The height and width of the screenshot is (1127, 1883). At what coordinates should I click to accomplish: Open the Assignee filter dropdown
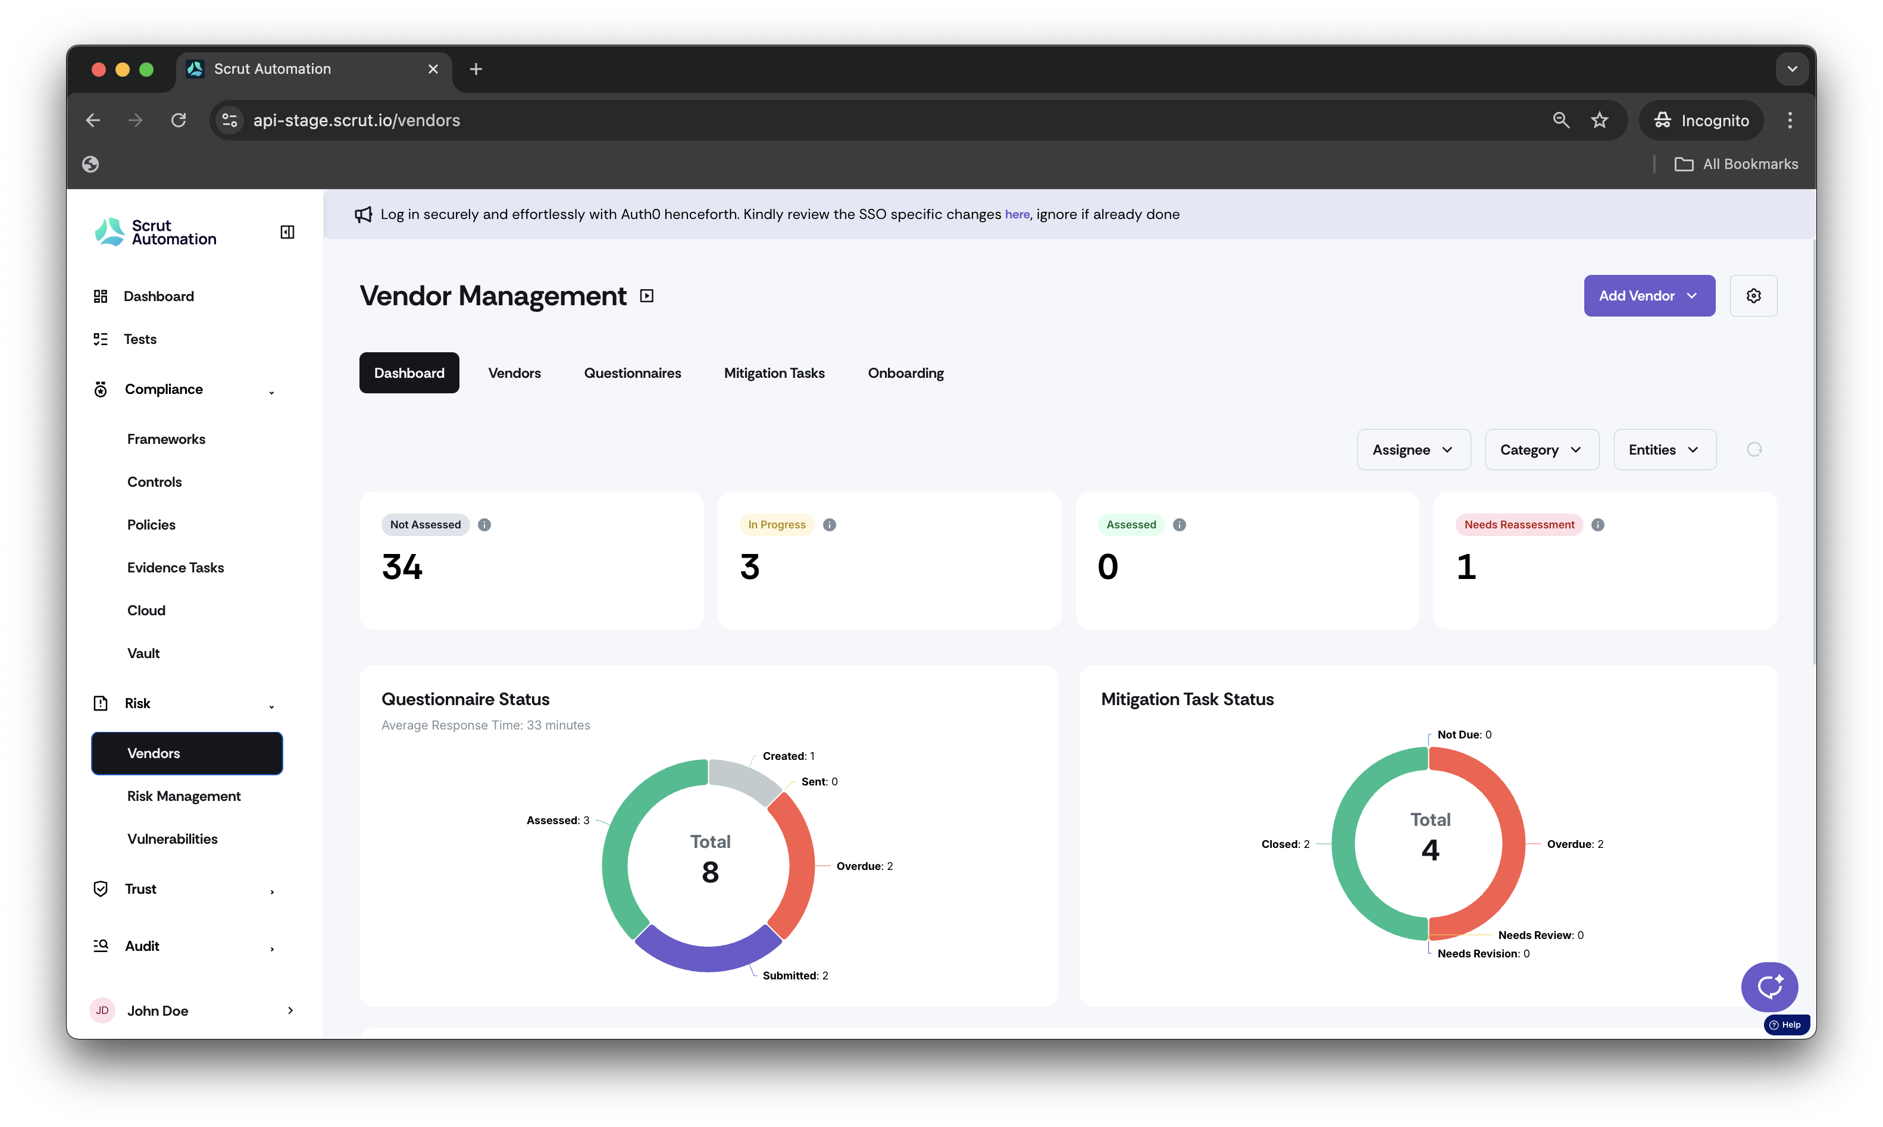pyautogui.click(x=1413, y=450)
